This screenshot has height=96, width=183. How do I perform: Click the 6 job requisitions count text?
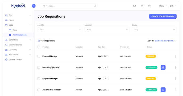point(48,41)
